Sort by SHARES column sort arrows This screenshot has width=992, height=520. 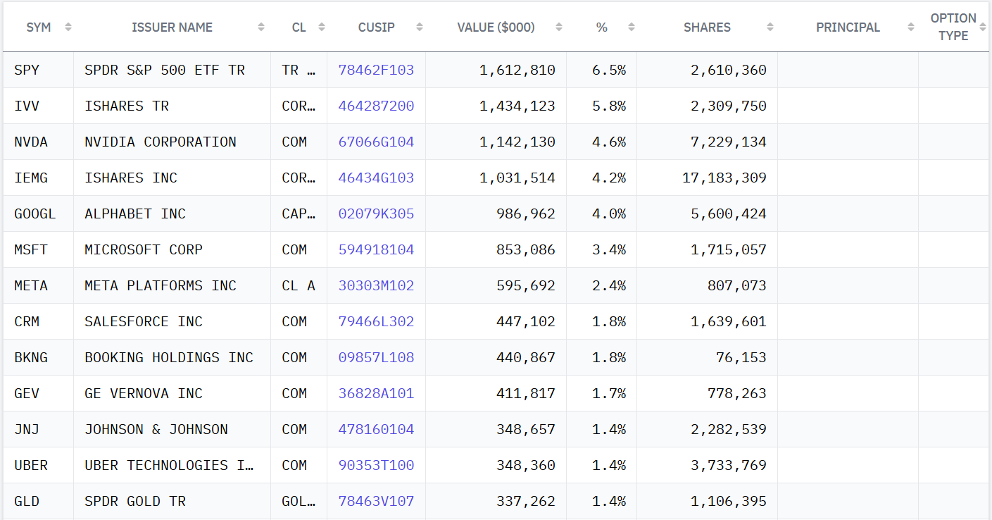(770, 27)
